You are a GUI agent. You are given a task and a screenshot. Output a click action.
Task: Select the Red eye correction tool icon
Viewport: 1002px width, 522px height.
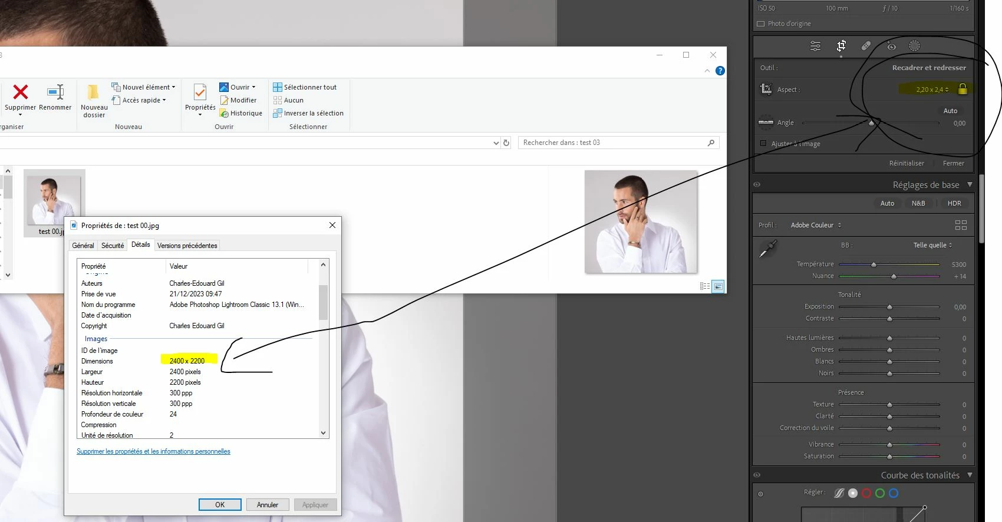(x=891, y=46)
